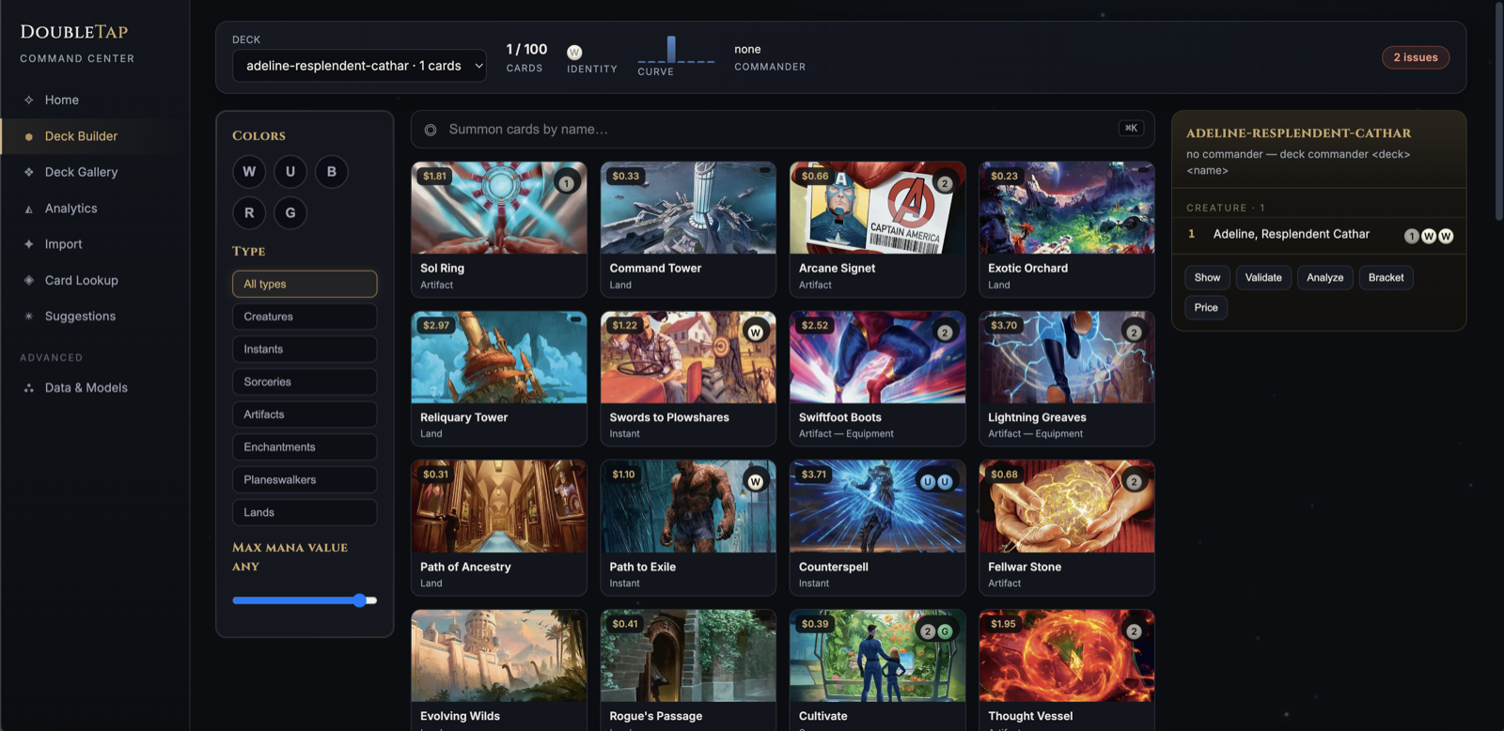
Task: Click the Analytics triangle icon
Action: (x=28, y=209)
